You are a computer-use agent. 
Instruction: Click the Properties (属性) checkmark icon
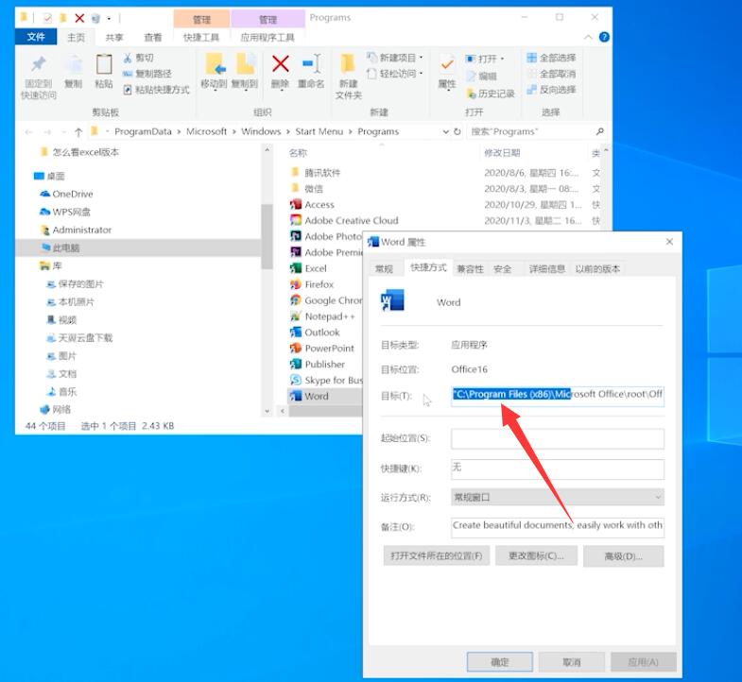tap(447, 64)
